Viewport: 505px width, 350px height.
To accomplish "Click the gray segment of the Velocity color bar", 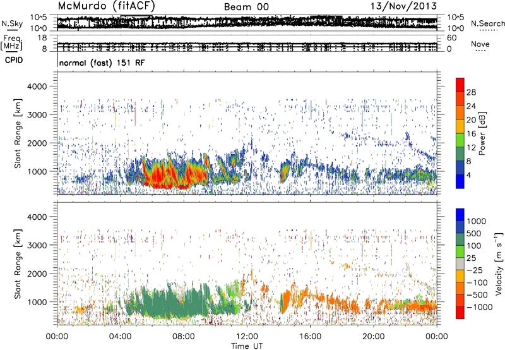I will (x=460, y=263).
